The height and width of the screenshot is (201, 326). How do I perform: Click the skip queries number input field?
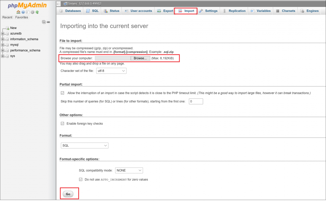(195, 101)
